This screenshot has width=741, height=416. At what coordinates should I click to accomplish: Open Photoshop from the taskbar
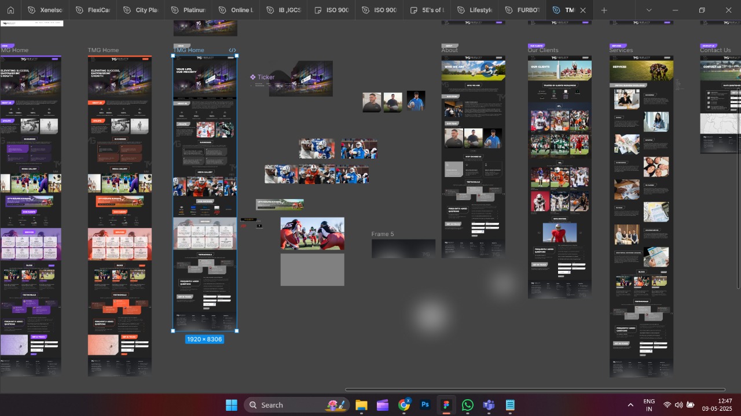(425, 405)
